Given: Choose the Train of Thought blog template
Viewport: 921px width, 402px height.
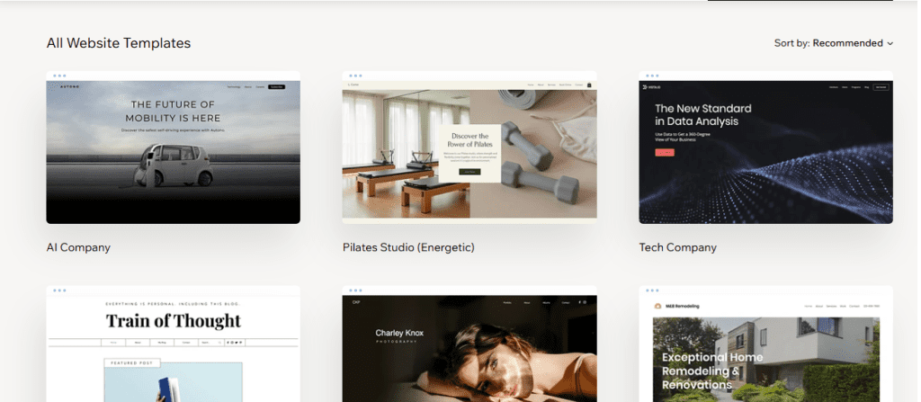Looking at the screenshot, I should tap(174, 344).
